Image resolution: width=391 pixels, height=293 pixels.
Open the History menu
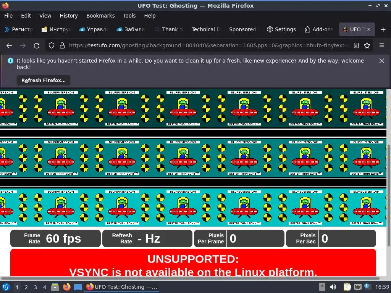click(x=69, y=16)
